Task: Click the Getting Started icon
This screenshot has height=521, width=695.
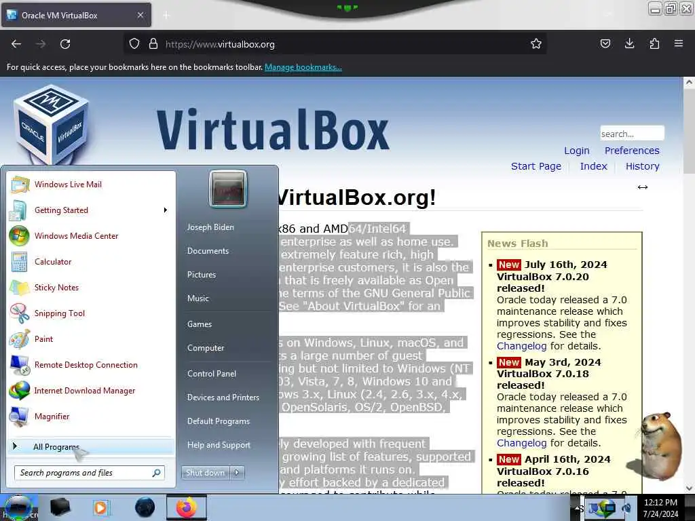Action: coord(18,210)
